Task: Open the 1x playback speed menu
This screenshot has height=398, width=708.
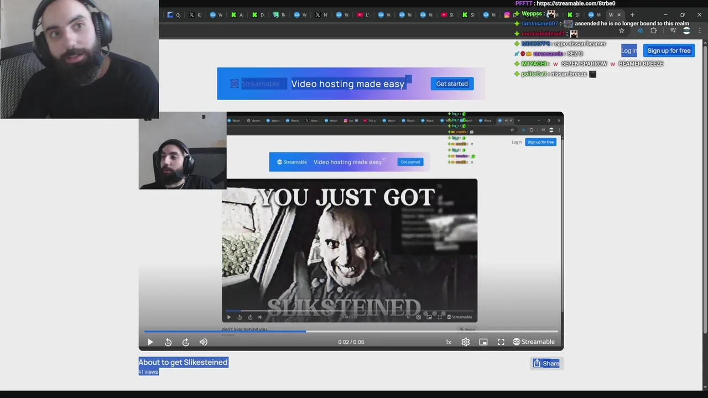Action: click(x=449, y=342)
